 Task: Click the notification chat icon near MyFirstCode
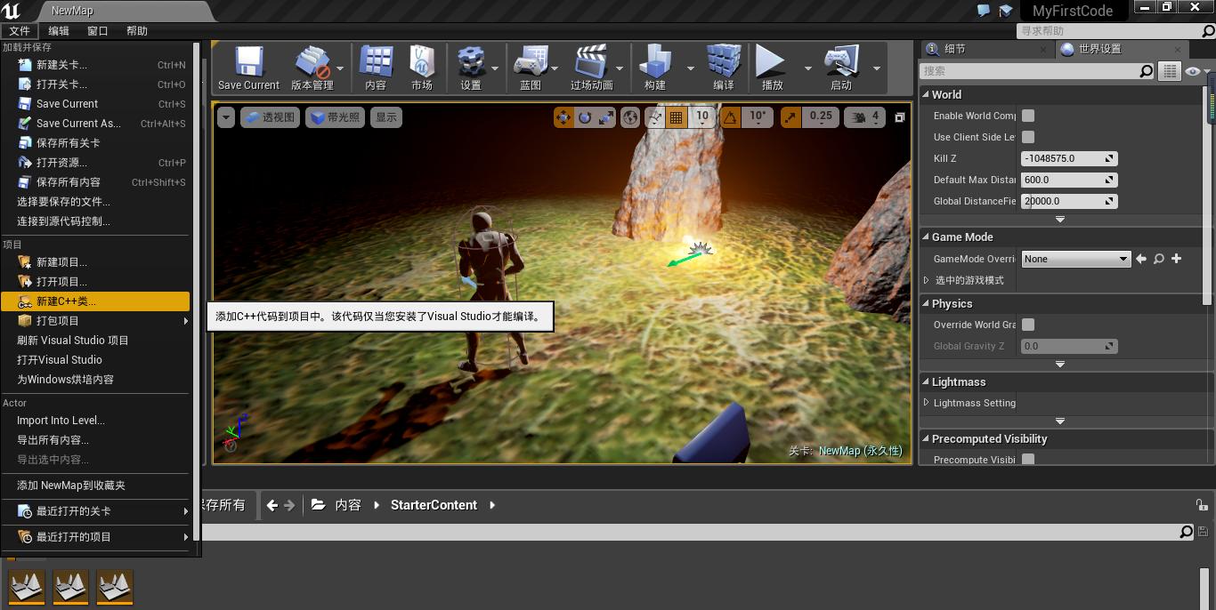coord(984,11)
